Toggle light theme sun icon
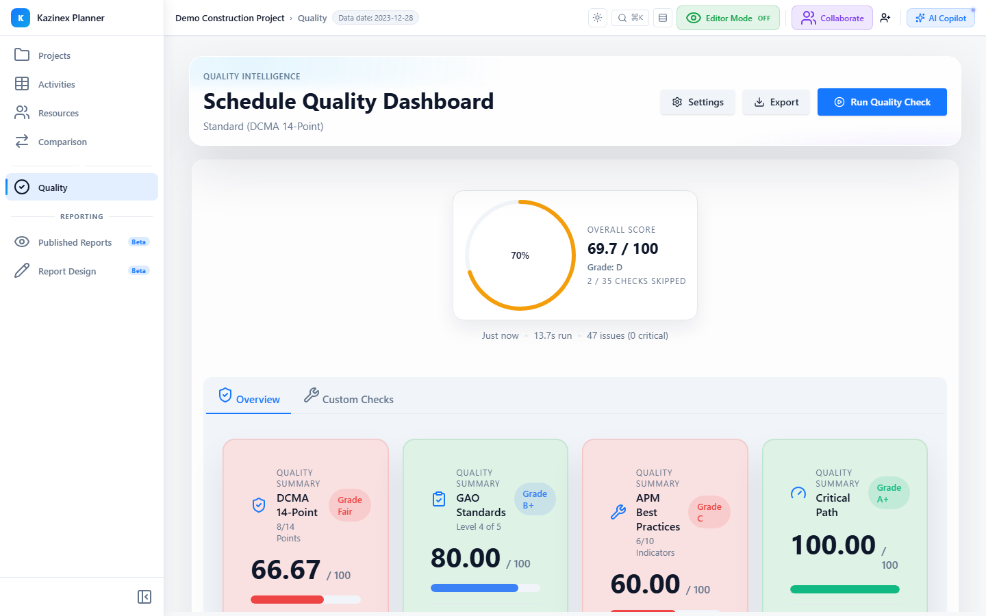Image resolution: width=986 pixels, height=616 pixels. (x=598, y=18)
